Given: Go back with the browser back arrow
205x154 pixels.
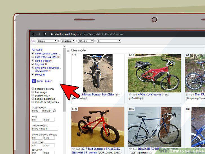Looking at the screenshot, I should click(34, 34).
